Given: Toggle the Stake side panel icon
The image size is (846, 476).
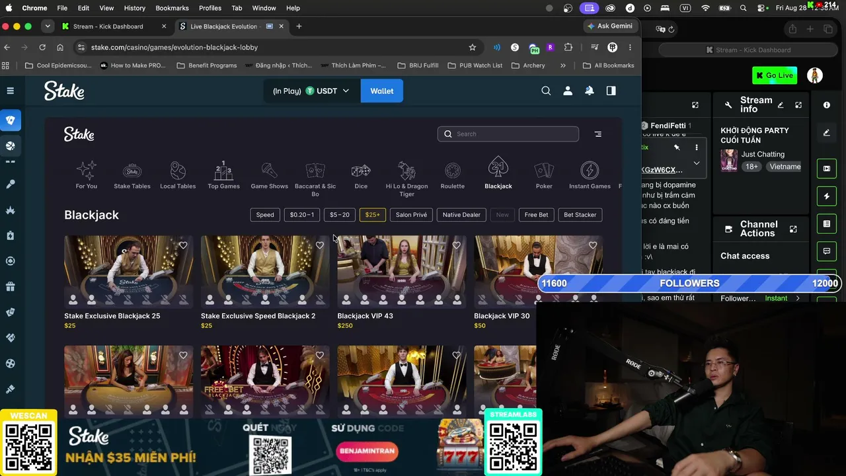Looking at the screenshot, I should point(611,91).
